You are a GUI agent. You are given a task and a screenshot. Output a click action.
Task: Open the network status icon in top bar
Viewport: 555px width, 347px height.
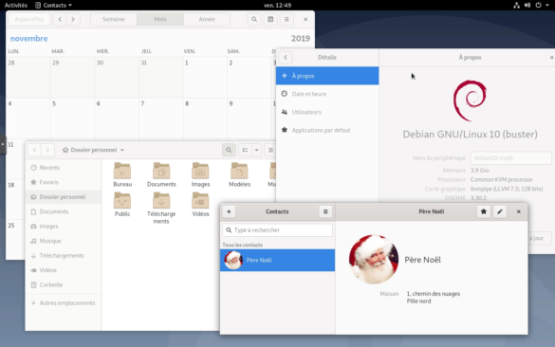click(x=516, y=6)
